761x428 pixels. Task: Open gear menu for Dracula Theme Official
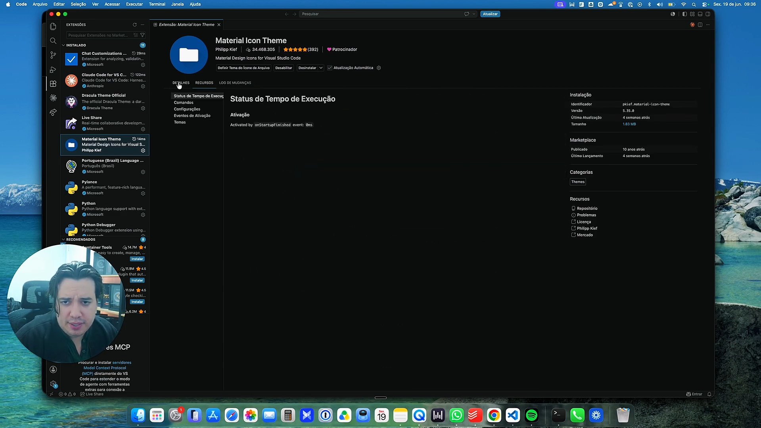tap(143, 108)
